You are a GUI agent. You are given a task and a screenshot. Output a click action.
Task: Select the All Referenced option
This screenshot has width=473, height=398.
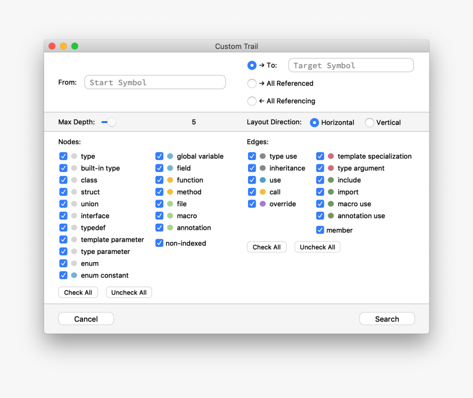coord(252,84)
